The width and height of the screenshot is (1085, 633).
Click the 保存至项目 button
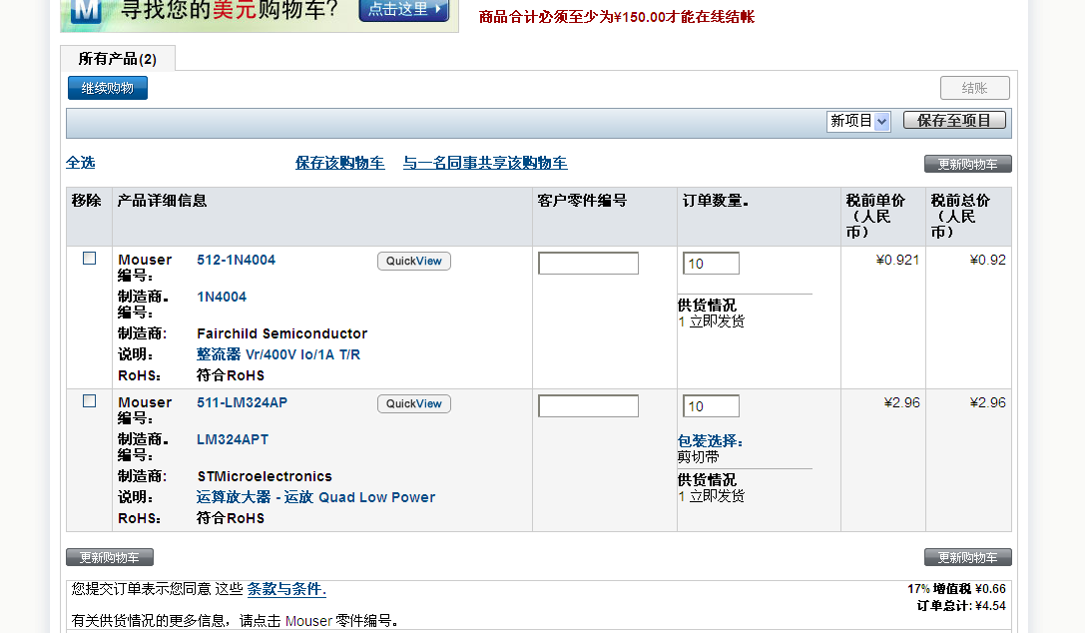click(x=954, y=121)
